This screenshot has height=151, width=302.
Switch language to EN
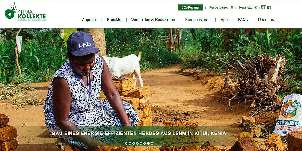coord(269,7)
